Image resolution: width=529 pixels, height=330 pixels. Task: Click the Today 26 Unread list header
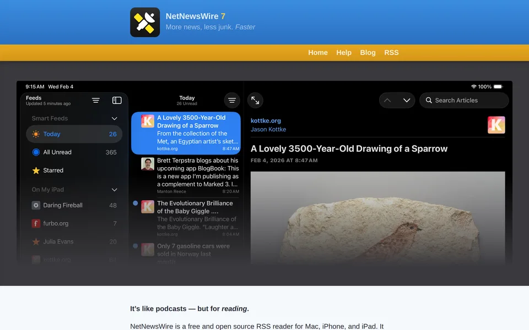(187, 100)
